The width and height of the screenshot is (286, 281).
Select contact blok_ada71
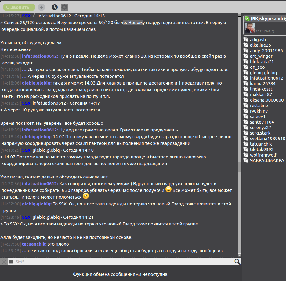[262, 61]
